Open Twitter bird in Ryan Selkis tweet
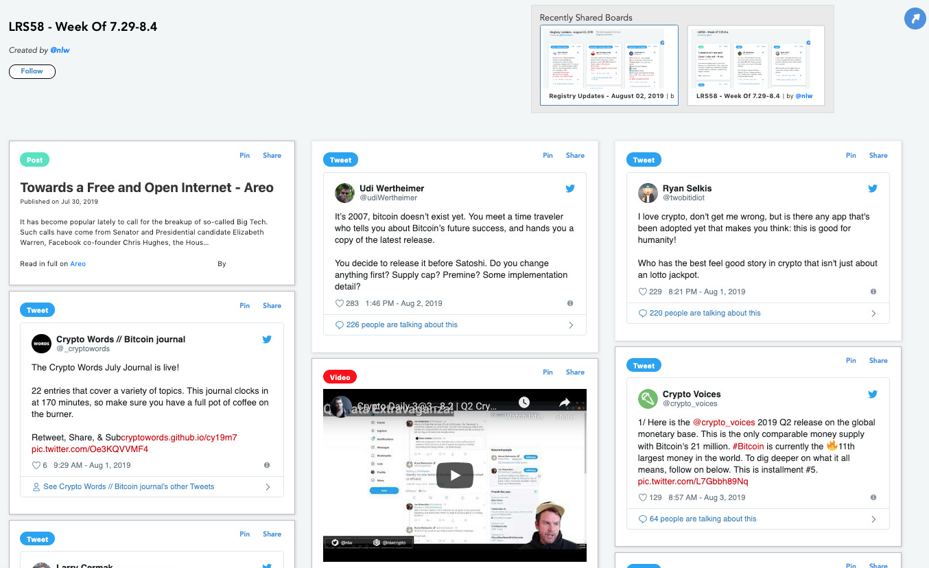This screenshot has width=929, height=568. click(873, 189)
